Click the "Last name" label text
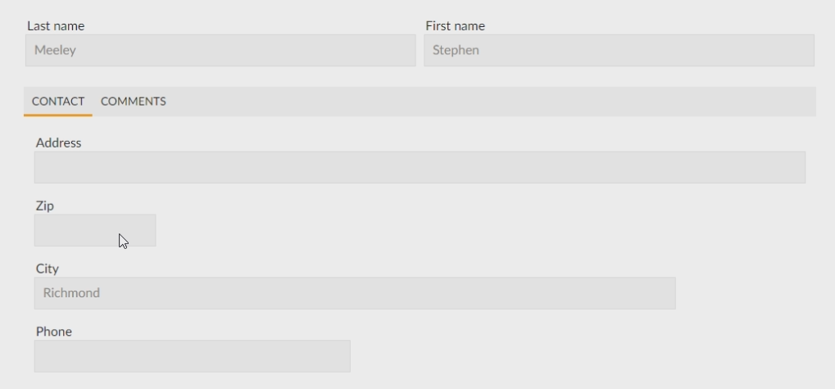Image resolution: width=835 pixels, height=389 pixels. pyautogui.click(x=56, y=26)
